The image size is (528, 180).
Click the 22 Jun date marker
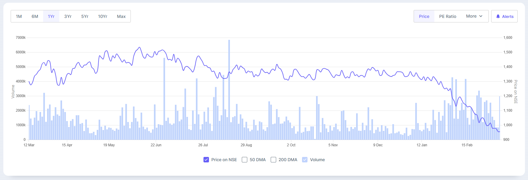click(x=156, y=145)
